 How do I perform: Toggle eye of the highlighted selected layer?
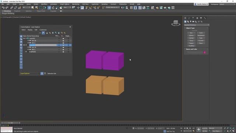click(26, 45)
